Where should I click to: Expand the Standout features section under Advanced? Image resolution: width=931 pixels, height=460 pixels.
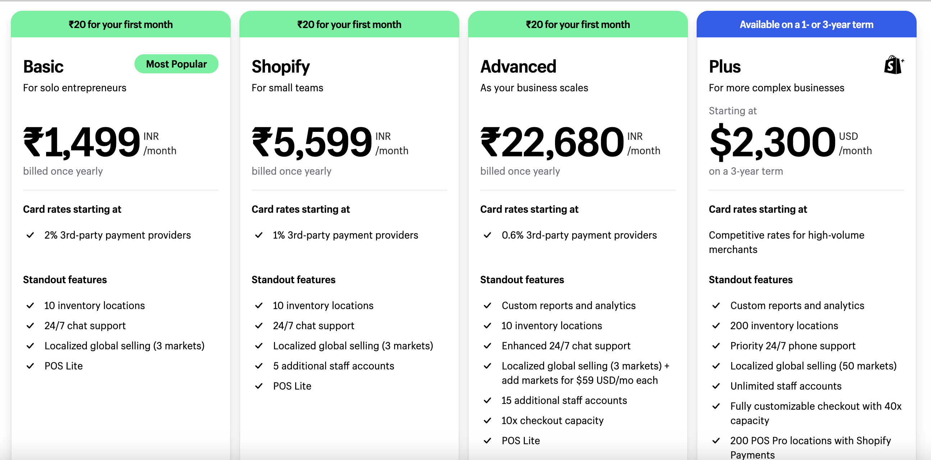(x=522, y=279)
